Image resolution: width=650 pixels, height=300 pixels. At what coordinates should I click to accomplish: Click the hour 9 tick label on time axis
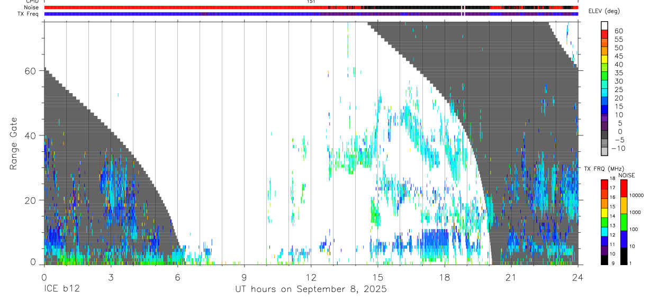pos(244,277)
